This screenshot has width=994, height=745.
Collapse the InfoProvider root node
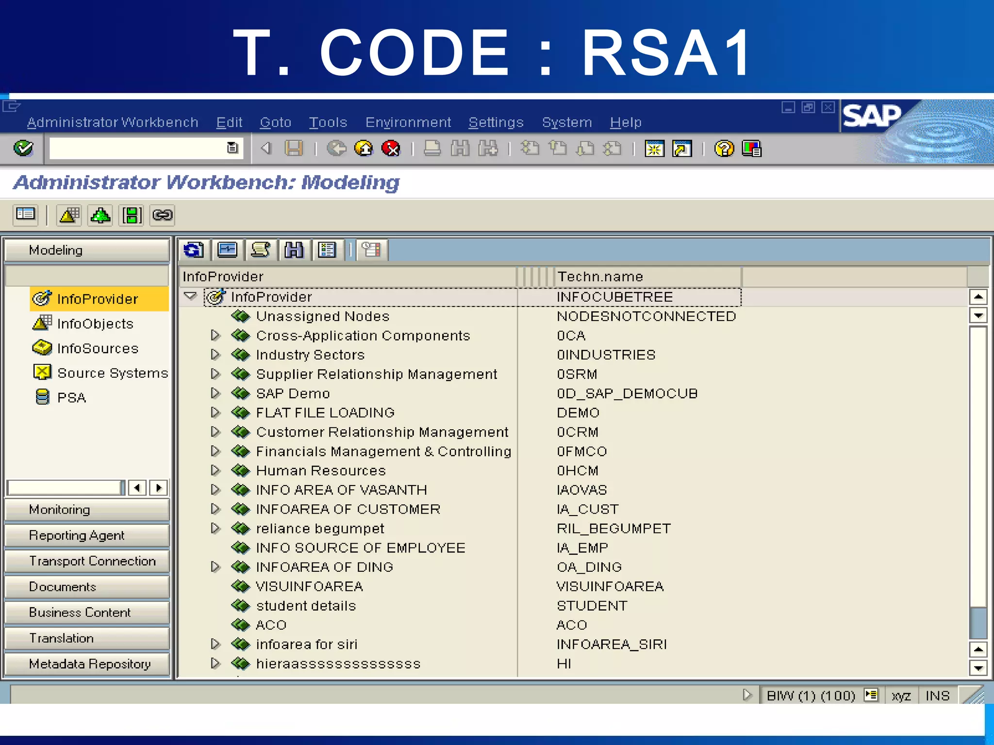click(190, 296)
